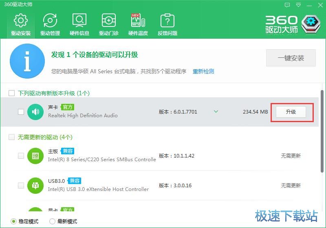Check the 无需更新的驱动 group checkbox
326x228 pixels.
pos(12,137)
